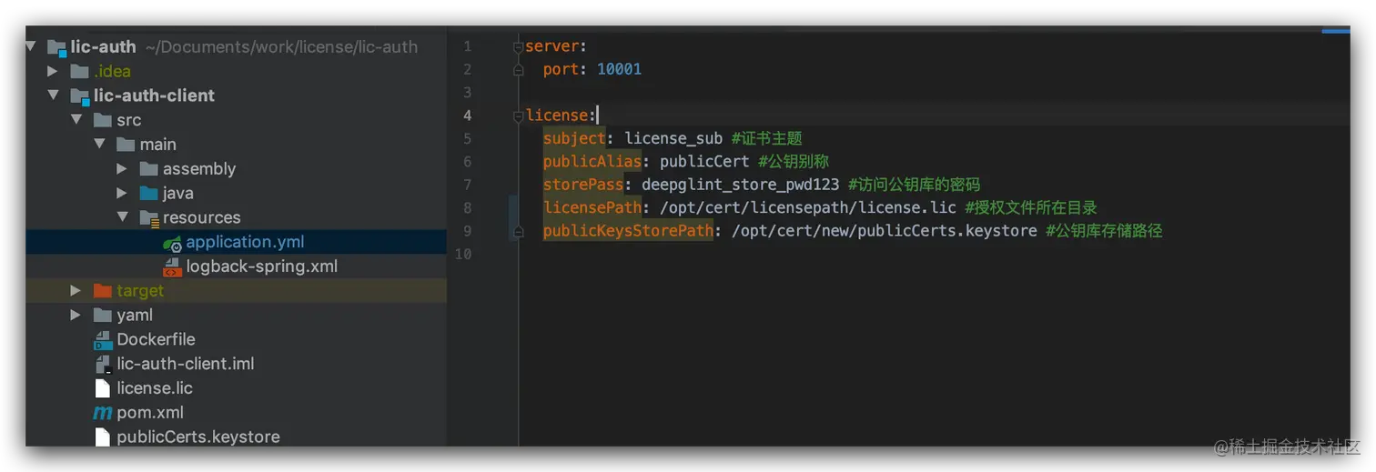Click the /opt/cert/new/publicCerts.keystore value

tap(884, 231)
